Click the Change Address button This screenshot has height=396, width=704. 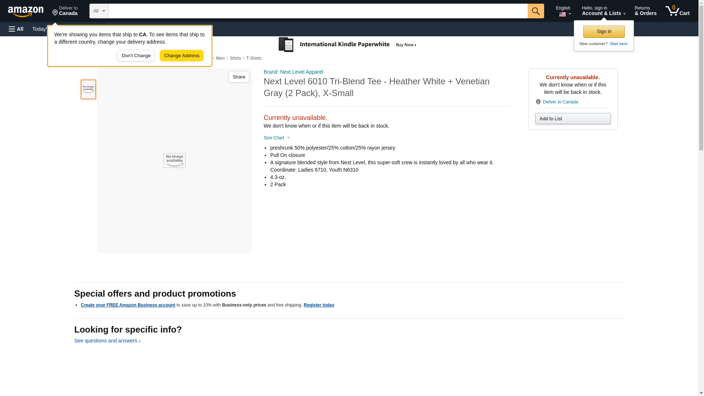click(181, 56)
